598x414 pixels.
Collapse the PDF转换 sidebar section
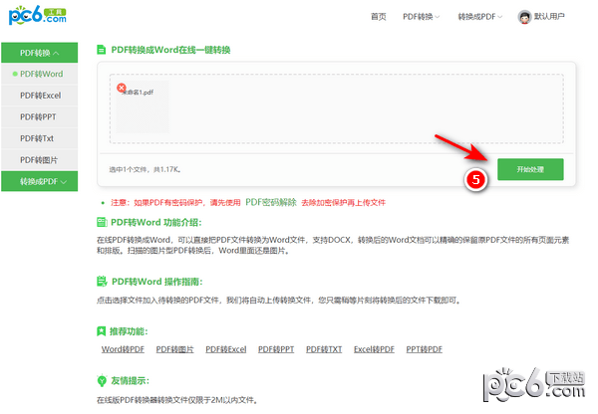coord(41,52)
